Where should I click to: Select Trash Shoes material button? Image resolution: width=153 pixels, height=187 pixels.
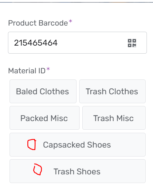tap(77, 171)
